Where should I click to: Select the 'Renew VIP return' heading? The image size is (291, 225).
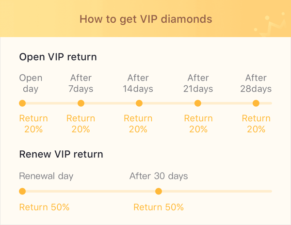(x=61, y=155)
